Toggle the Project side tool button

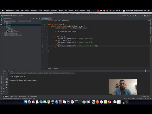pyautogui.click(x=1, y=22)
